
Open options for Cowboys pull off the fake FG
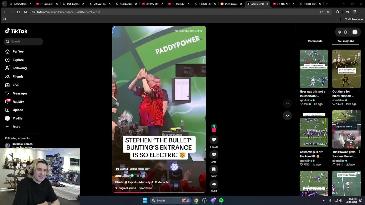327,152
